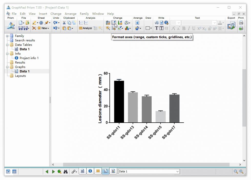Click the Analyze button
The image size is (251, 180).
pyautogui.click(x=86, y=28)
